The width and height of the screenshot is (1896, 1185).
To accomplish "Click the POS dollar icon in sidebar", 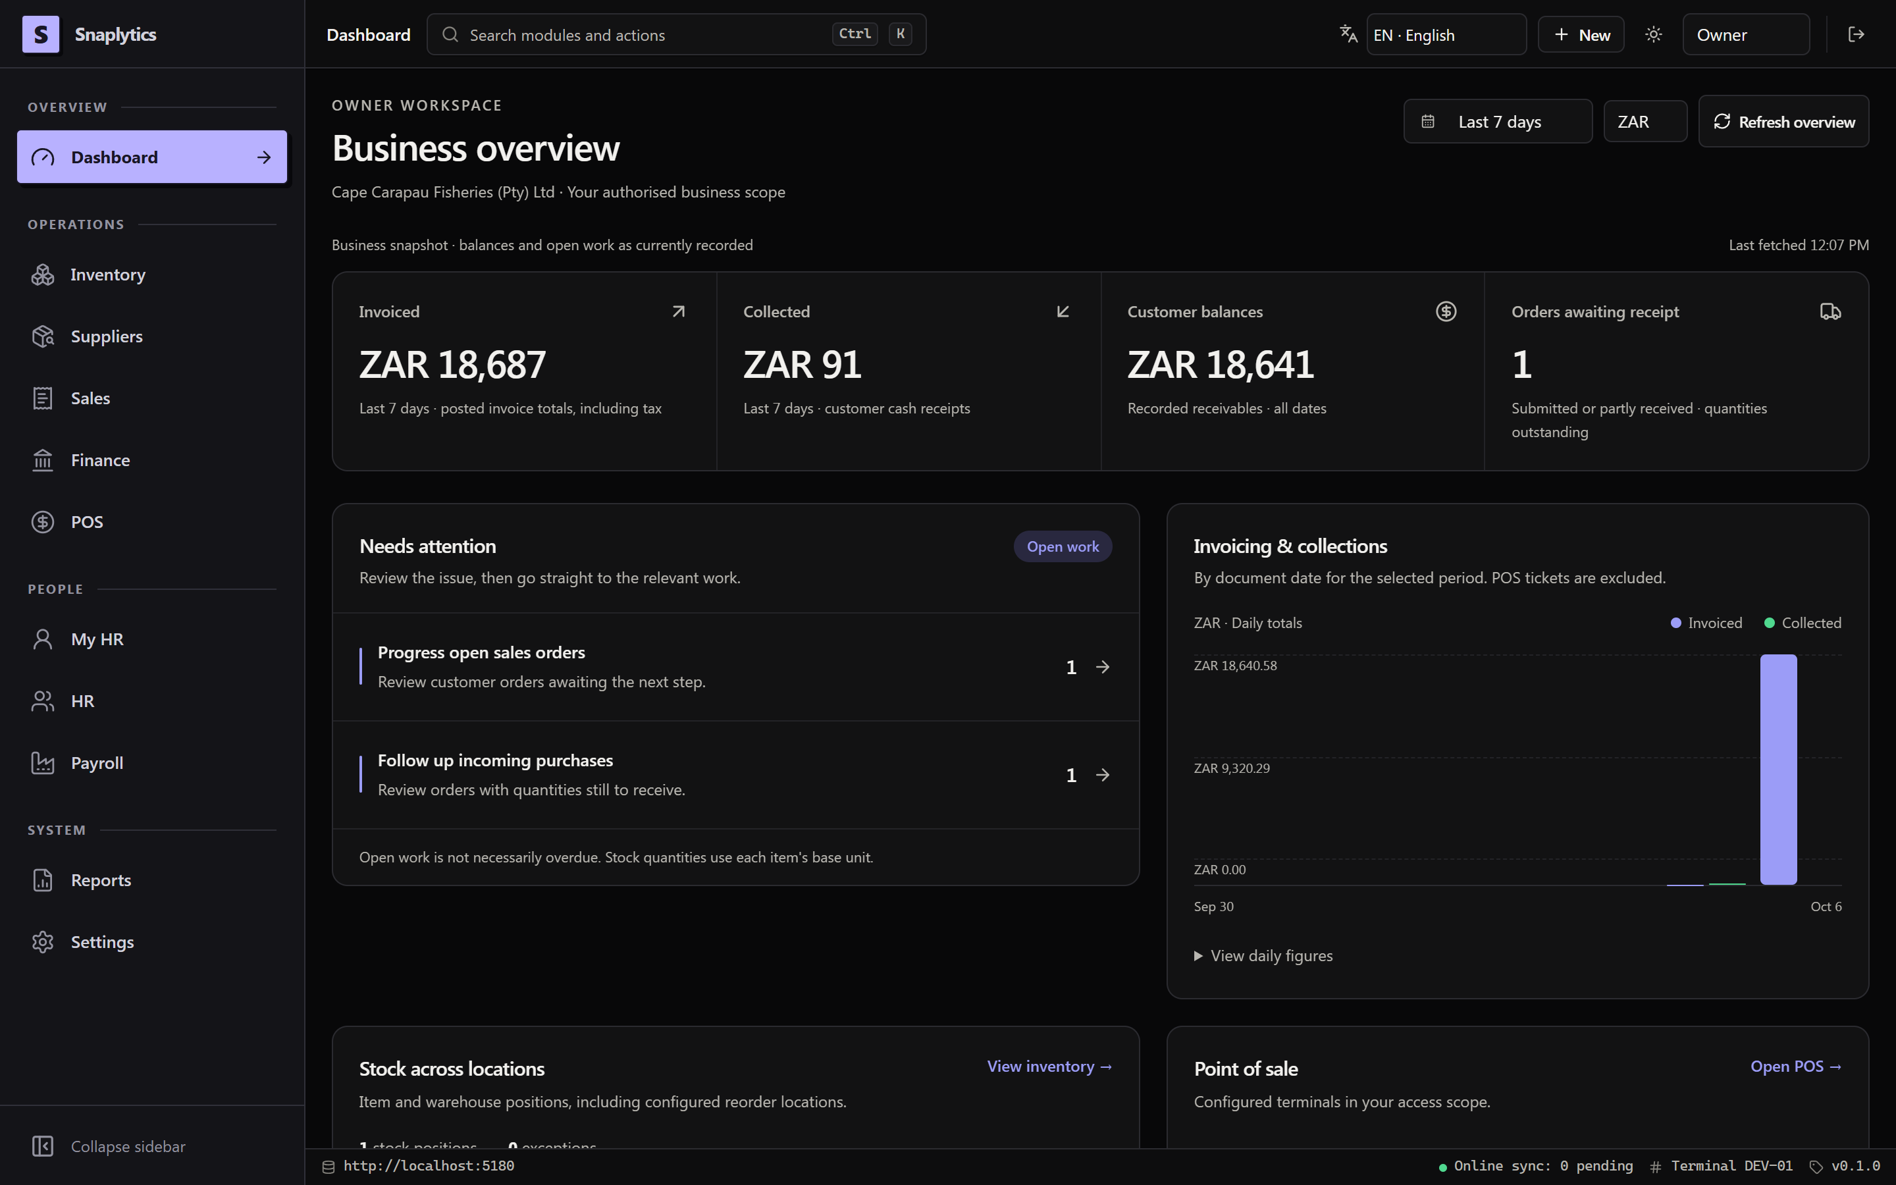I will coord(42,522).
